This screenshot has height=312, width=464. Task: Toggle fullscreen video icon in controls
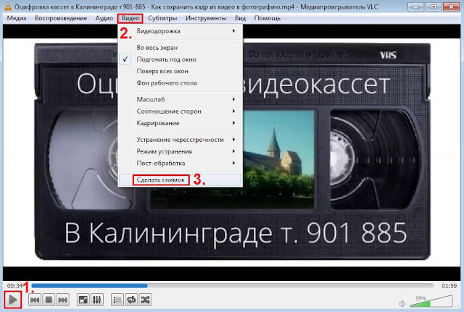click(83, 300)
